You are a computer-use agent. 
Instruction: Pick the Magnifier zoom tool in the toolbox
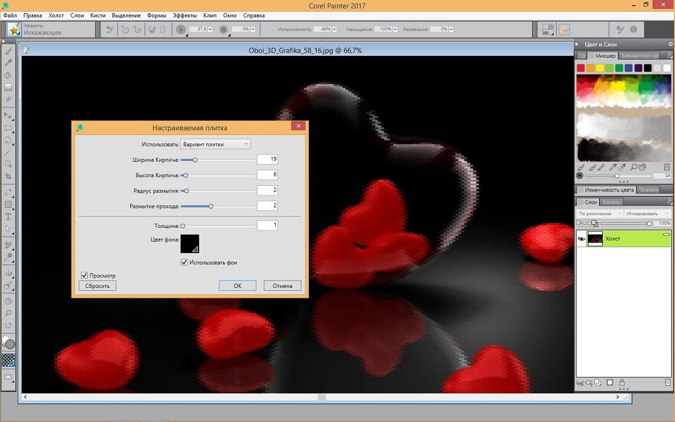pos(8,313)
